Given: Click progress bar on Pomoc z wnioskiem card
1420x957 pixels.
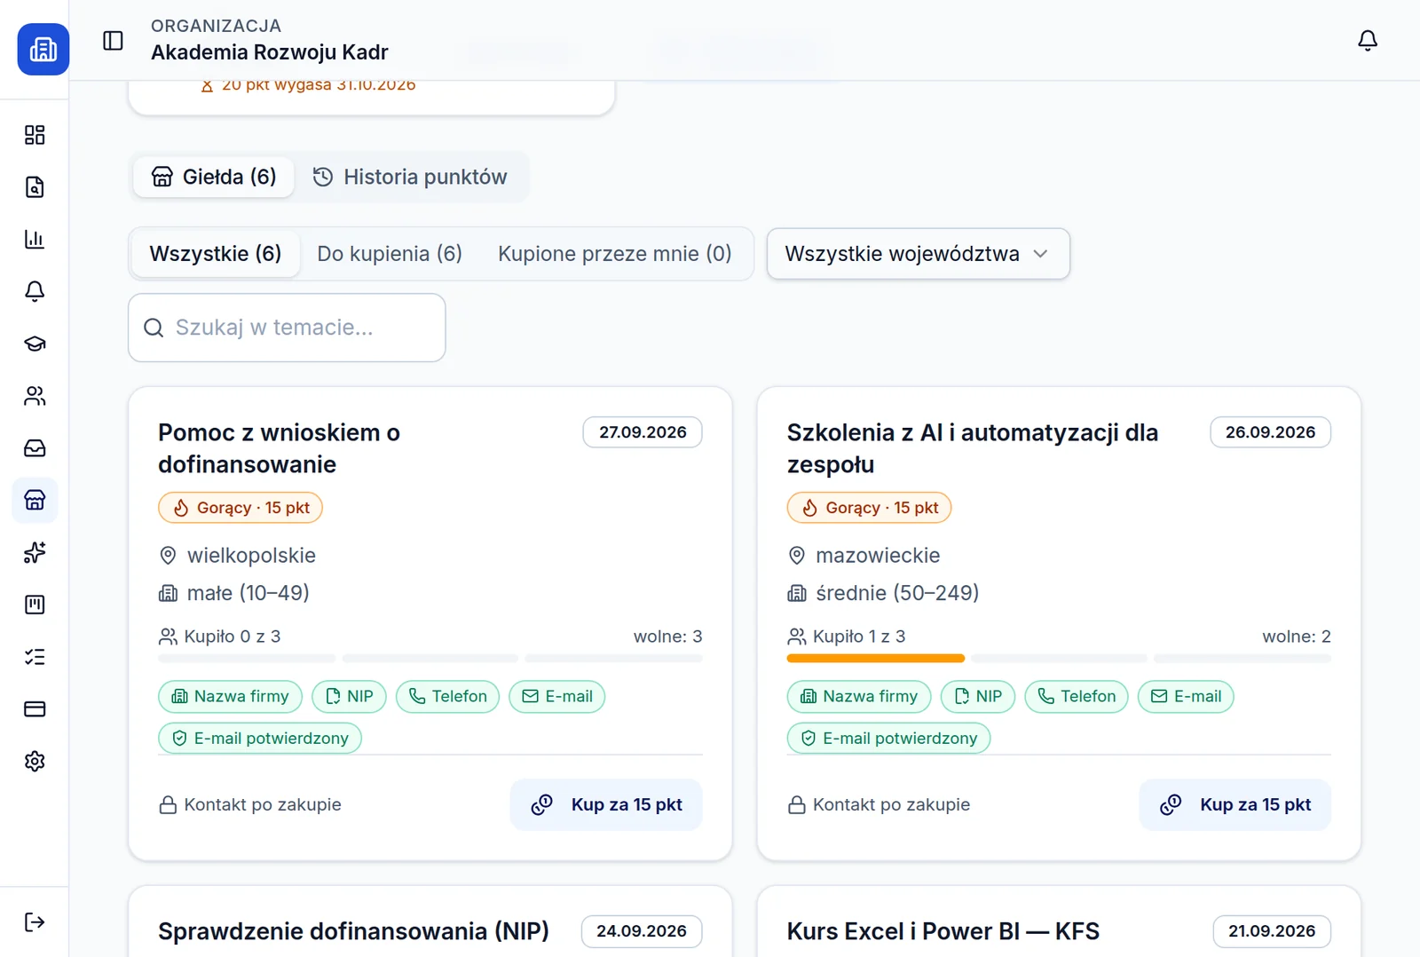Looking at the screenshot, I should point(430,659).
